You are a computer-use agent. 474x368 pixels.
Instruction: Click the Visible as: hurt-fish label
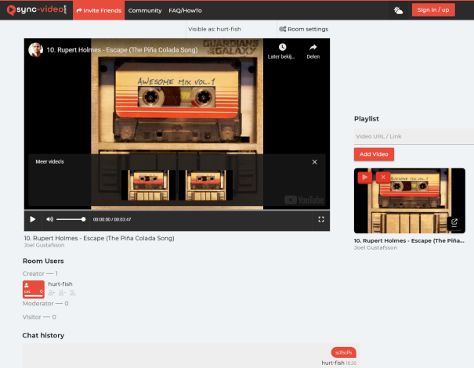pos(215,29)
